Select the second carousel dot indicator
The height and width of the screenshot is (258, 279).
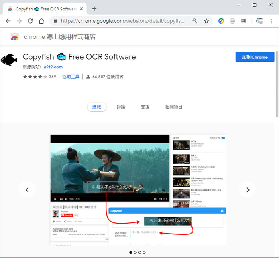click(135, 252)
